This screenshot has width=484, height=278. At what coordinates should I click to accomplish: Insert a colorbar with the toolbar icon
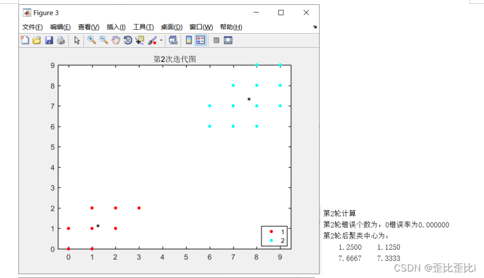point(189,40)
